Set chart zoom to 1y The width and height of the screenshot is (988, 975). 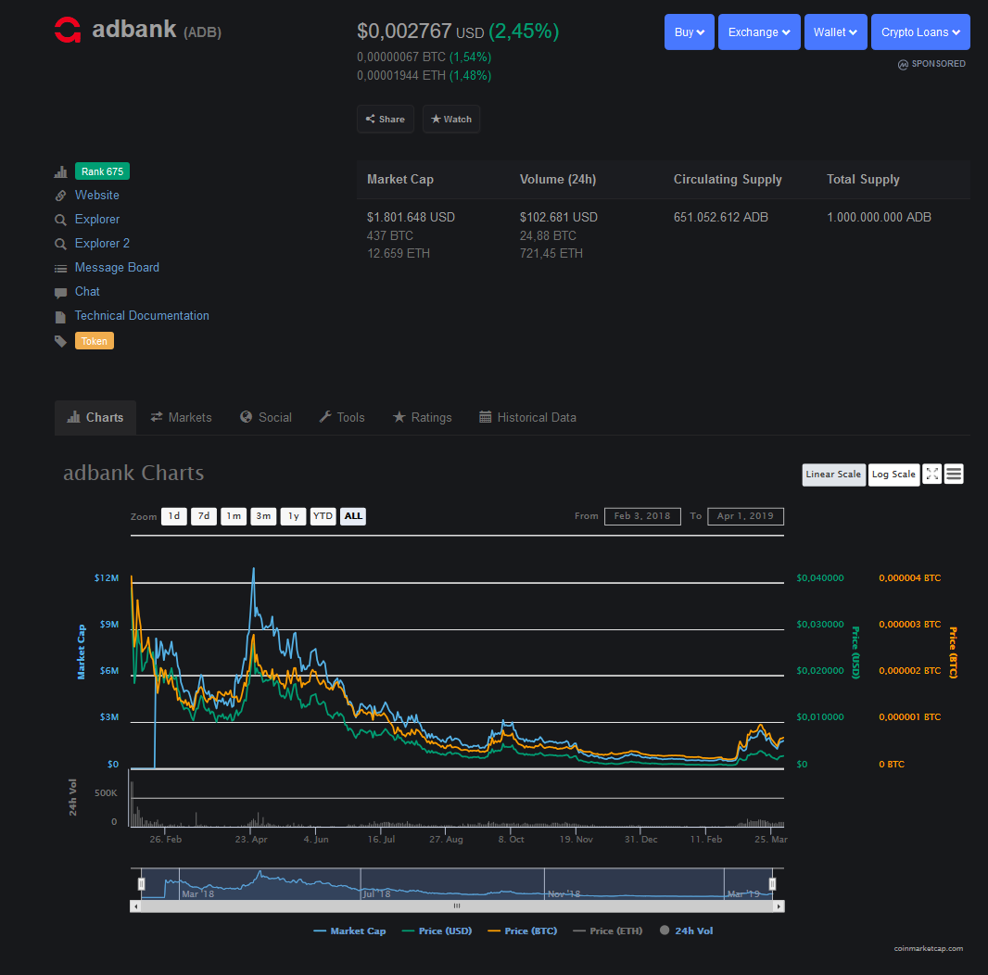pyautogui.click(x=294, y=516)
